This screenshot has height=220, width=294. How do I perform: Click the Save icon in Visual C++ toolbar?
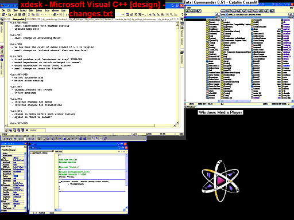[20, 14]
